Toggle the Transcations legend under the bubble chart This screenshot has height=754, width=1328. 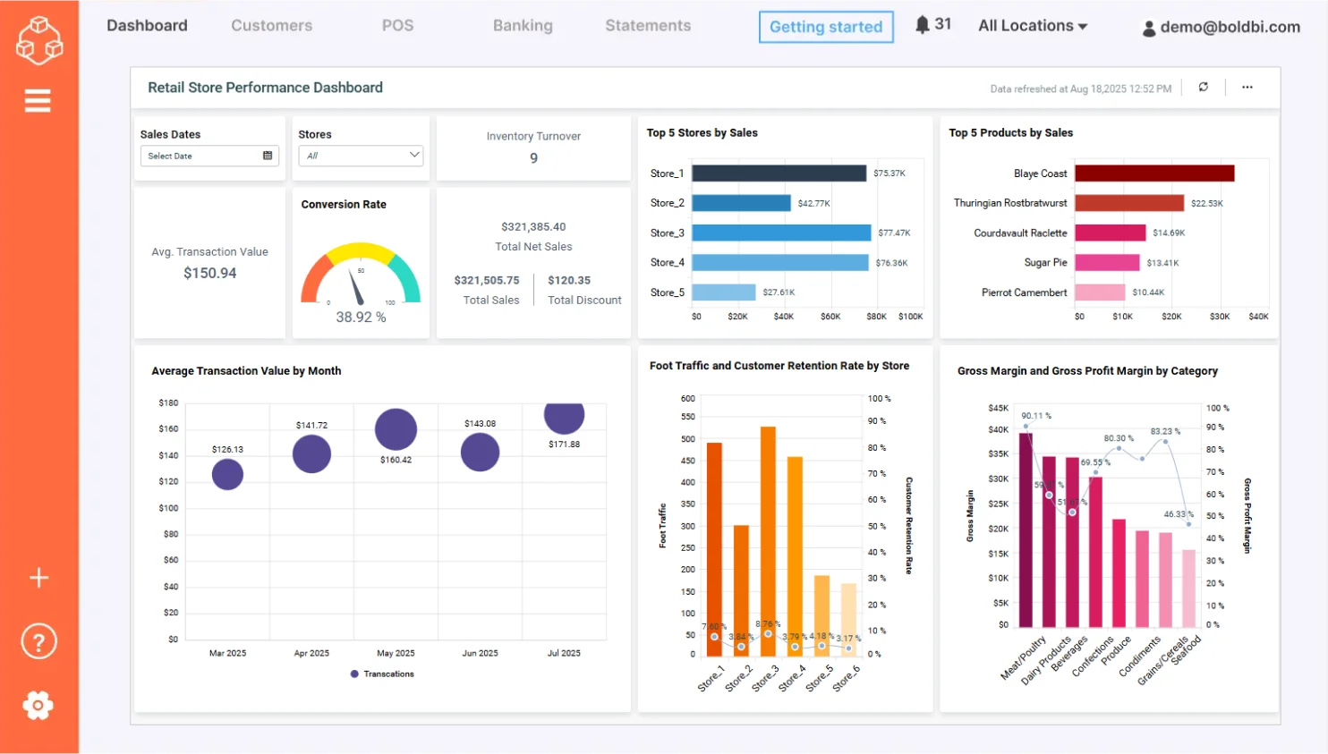coord(383,674)
